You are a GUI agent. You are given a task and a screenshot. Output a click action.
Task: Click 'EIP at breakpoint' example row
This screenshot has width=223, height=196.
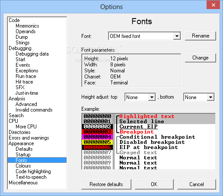point(149,147)
